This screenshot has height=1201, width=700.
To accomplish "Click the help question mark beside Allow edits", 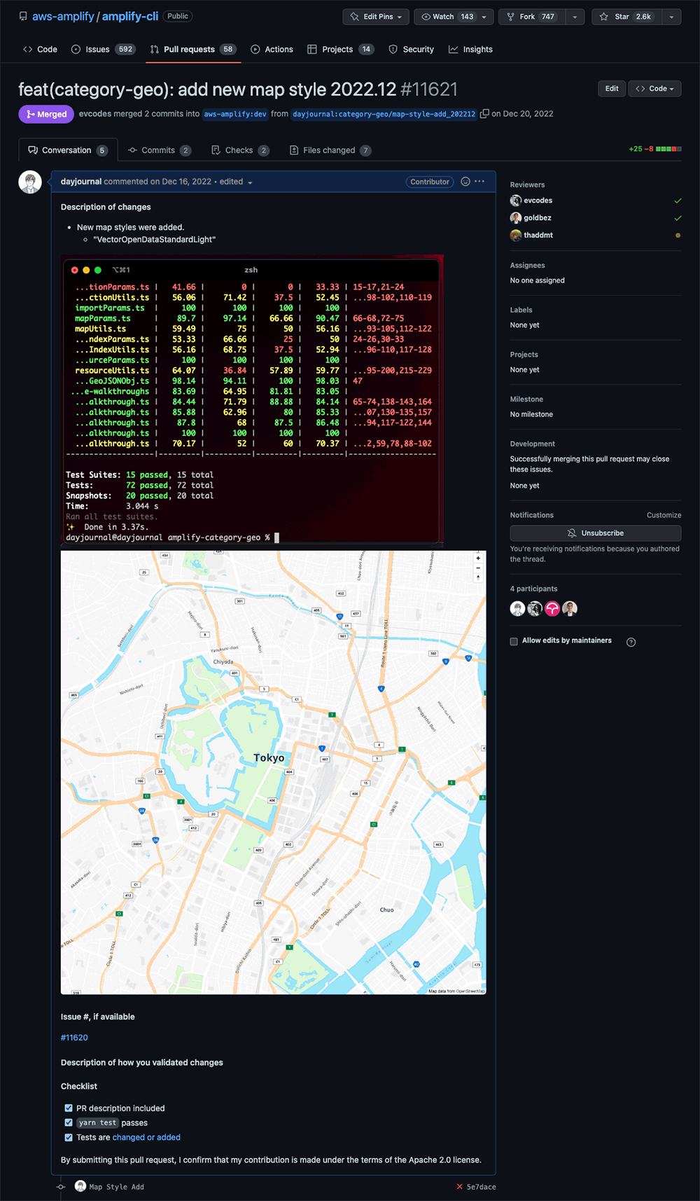I will 631,642.
